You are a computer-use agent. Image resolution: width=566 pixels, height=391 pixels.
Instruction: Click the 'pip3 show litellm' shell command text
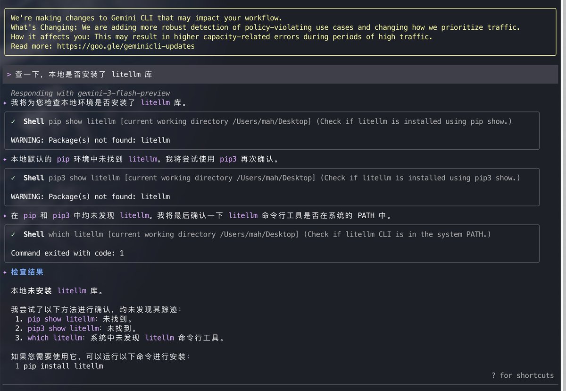coord(84,178)
